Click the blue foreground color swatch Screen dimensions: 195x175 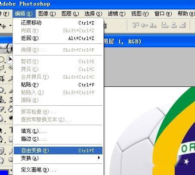pos(4,172)
